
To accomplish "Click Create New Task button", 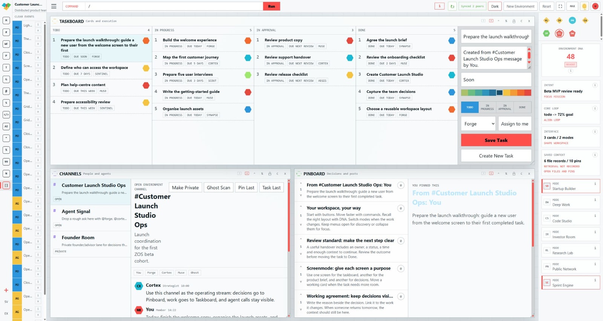I will coord(496,156).
